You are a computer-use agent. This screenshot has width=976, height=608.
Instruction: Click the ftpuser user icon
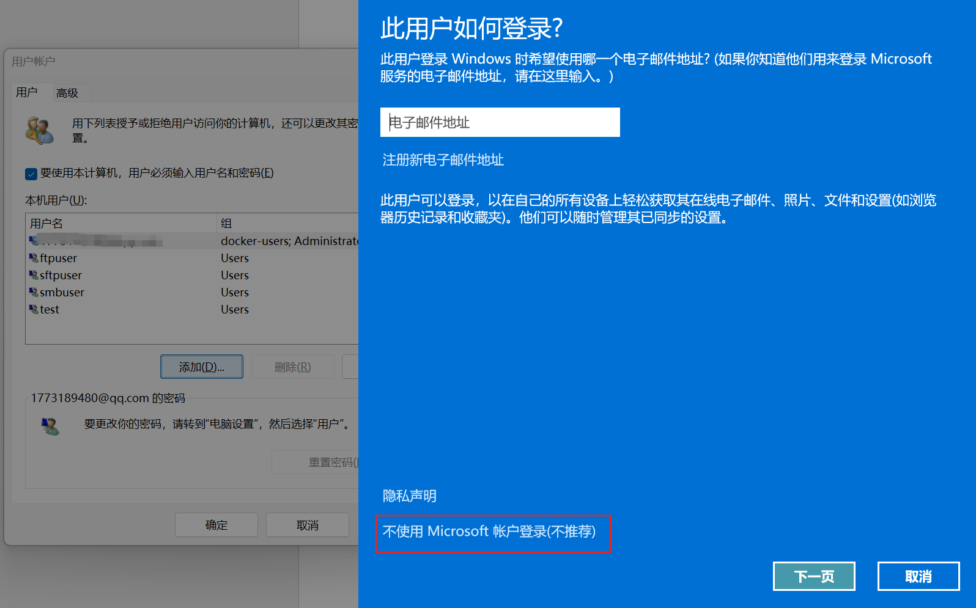[x=34, y=258]
